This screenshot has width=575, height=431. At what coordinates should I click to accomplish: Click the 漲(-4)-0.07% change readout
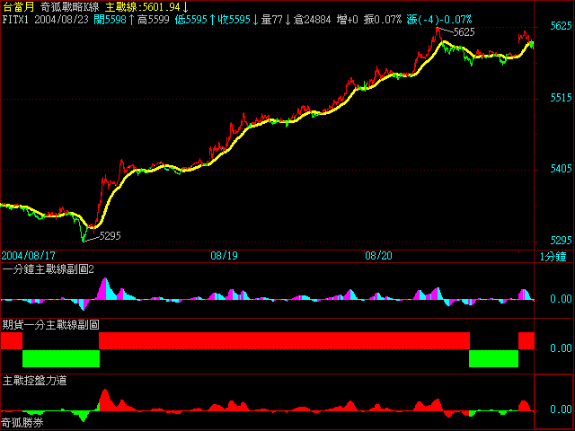tap(439, 20)
